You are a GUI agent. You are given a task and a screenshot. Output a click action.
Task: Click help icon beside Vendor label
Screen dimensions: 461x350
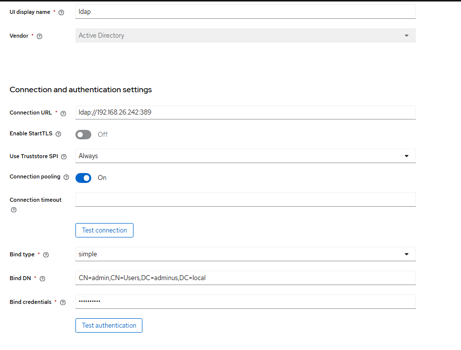40,36
